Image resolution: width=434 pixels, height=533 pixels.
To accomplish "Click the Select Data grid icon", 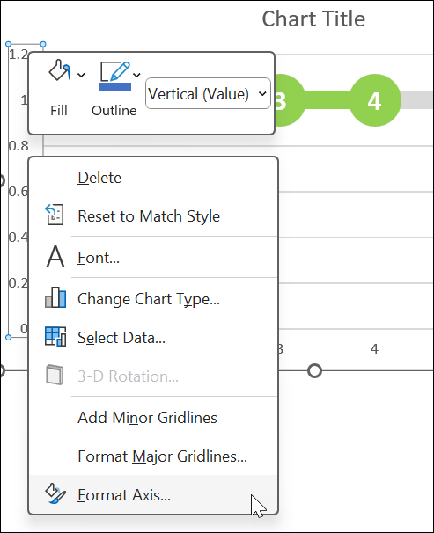I will (x=55, y=336).
